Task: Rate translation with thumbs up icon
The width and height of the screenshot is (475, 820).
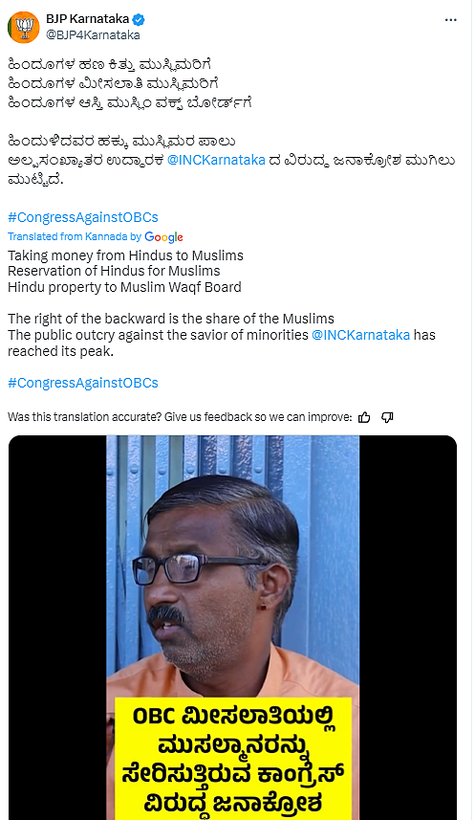Action: [x=364, y=417]
